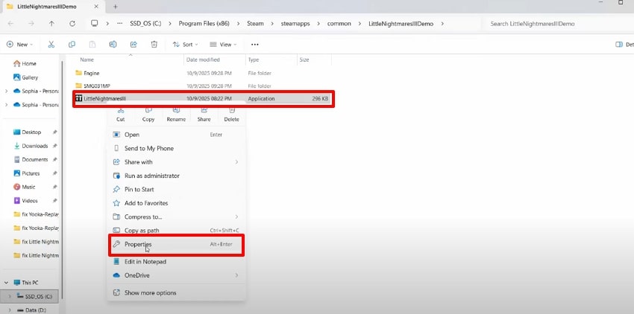
Task: Select Pin to Start
Action: (x=176, y=189)
